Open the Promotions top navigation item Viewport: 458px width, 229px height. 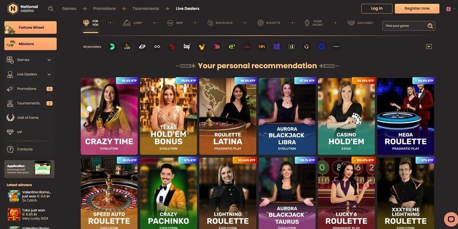(x=104, y=9)
